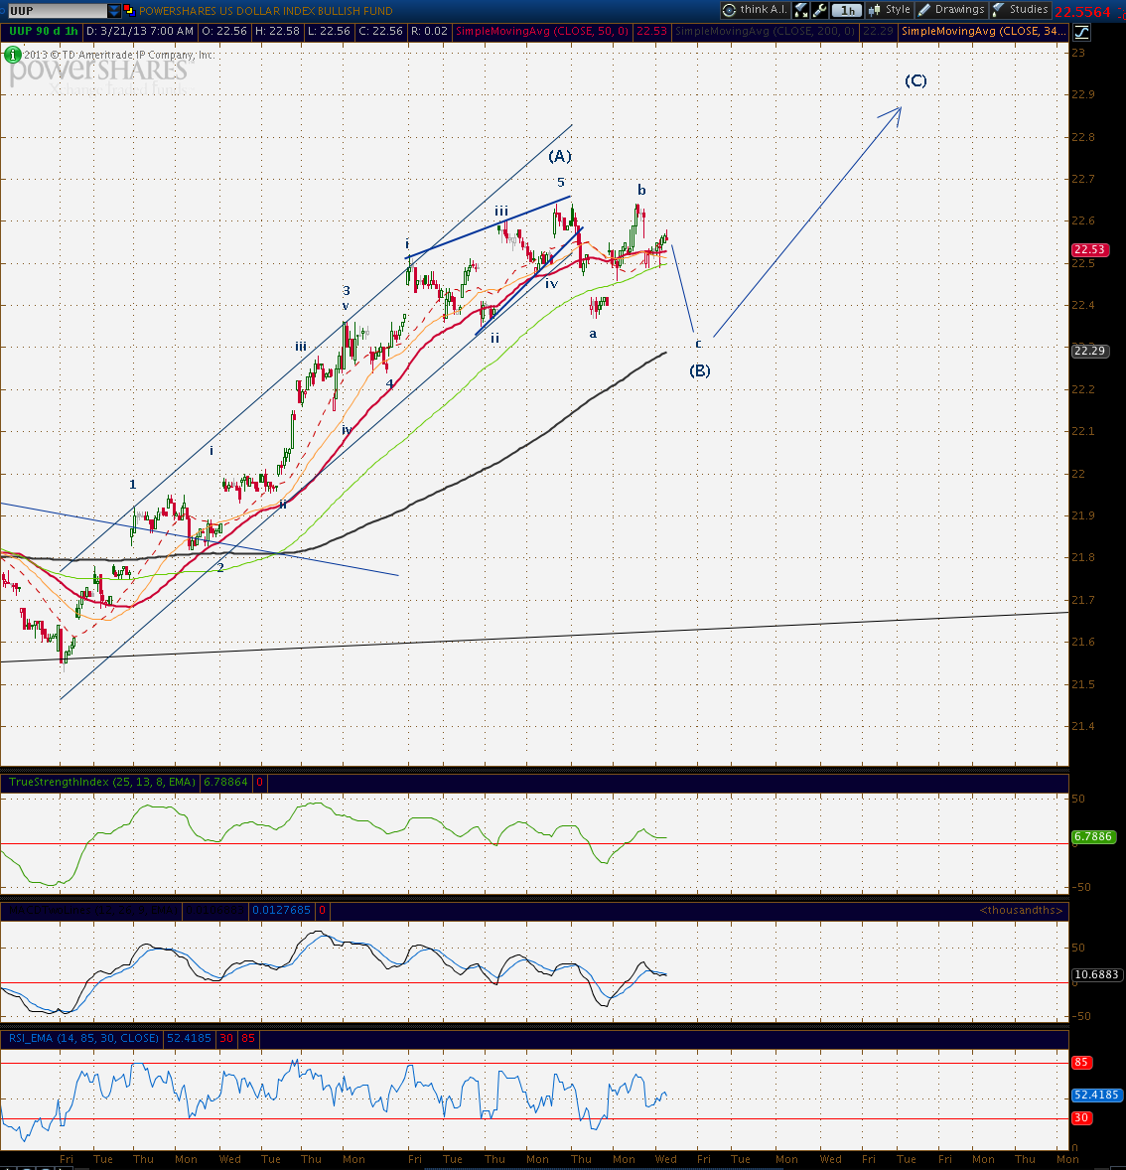Open chart settings wrench icon
This screenshot has height=1170, width=1126.
pos(819,10)
